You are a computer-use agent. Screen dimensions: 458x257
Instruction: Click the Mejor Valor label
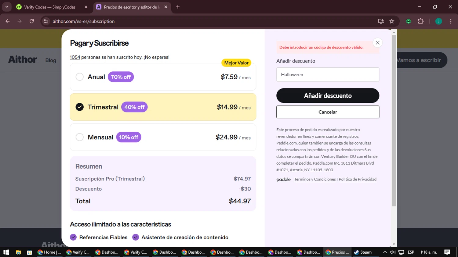pyautogui.click(x=236, y=63)
